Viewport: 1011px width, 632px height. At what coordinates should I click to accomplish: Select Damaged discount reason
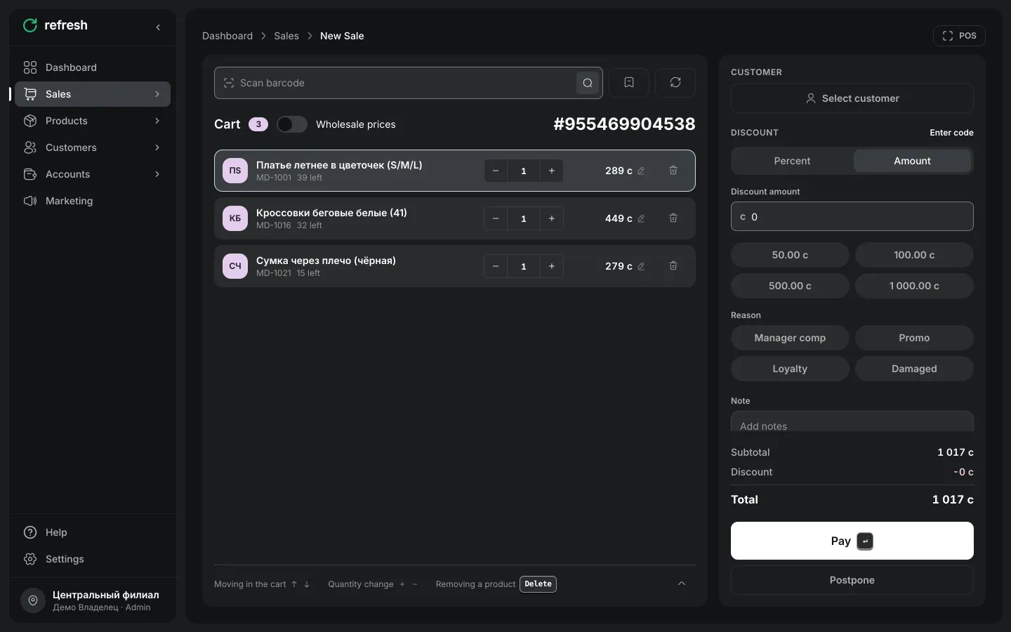coord(914,369)
